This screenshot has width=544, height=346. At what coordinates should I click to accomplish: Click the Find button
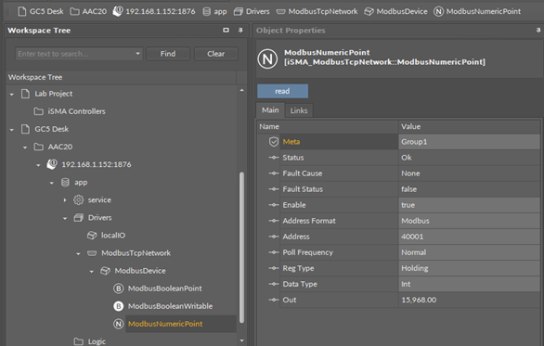coord(168,54)
